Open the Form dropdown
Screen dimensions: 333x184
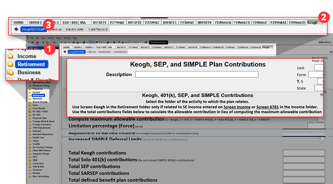[x=316, y=75]
